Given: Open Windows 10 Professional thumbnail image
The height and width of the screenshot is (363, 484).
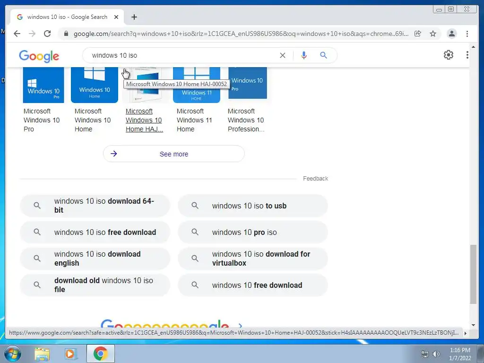Looking at the screenshot, I should [248, 83].
